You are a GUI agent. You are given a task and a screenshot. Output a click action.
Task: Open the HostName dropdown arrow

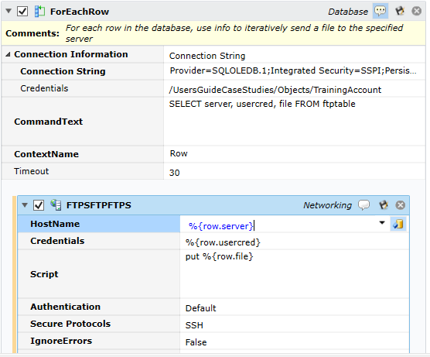coord(382,223)
